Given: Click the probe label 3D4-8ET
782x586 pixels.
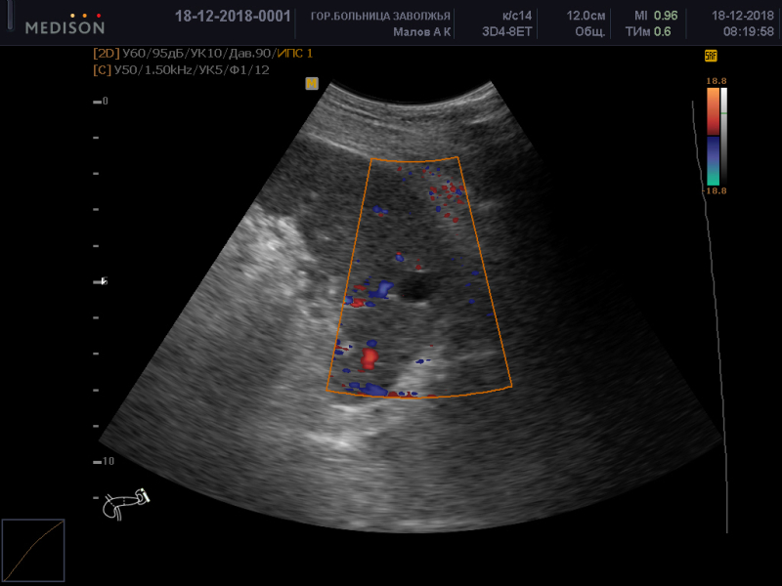Looking at the screenshot, I should (506, 32).
